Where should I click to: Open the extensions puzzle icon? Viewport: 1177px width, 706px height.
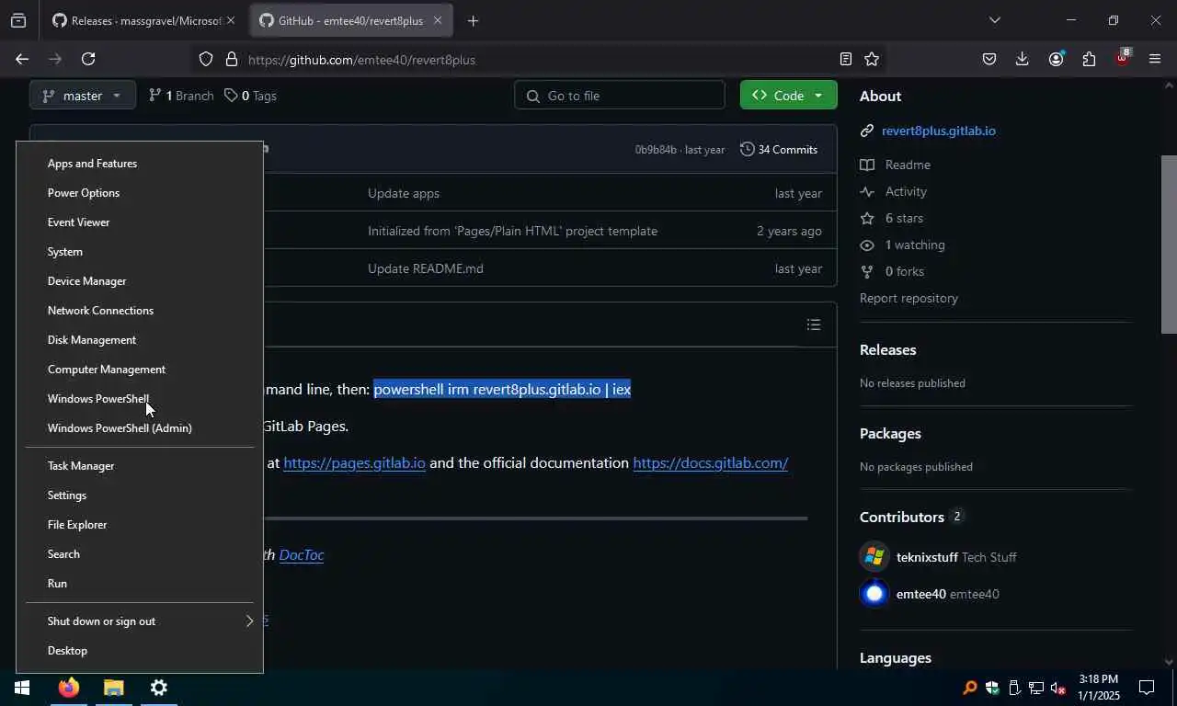pos(1089,59)
